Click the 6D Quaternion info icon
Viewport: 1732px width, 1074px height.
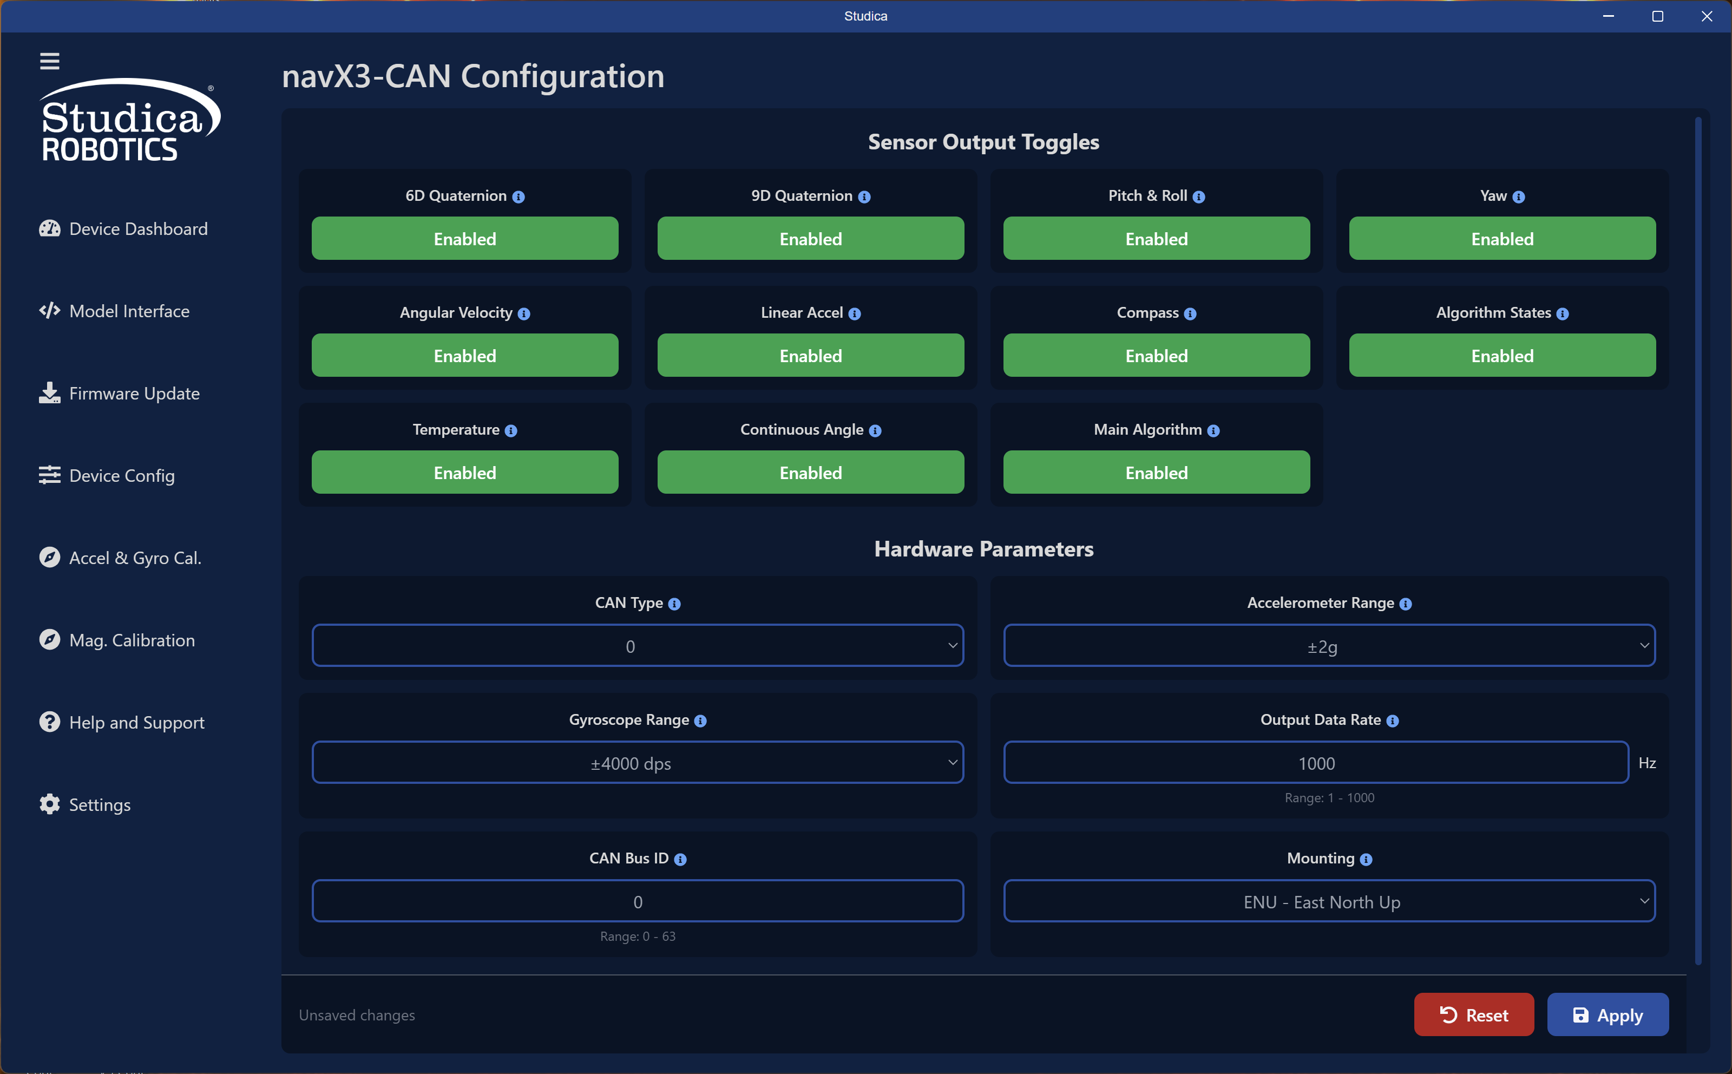click(519, 197)
